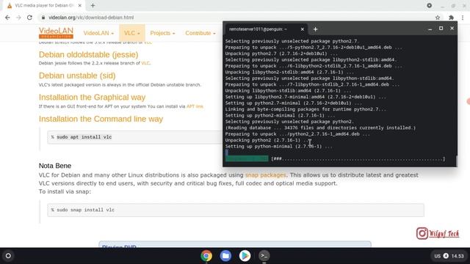Click the Debian oldoldstable (jessie) heading
470x264 pixels.
point(88,54)
